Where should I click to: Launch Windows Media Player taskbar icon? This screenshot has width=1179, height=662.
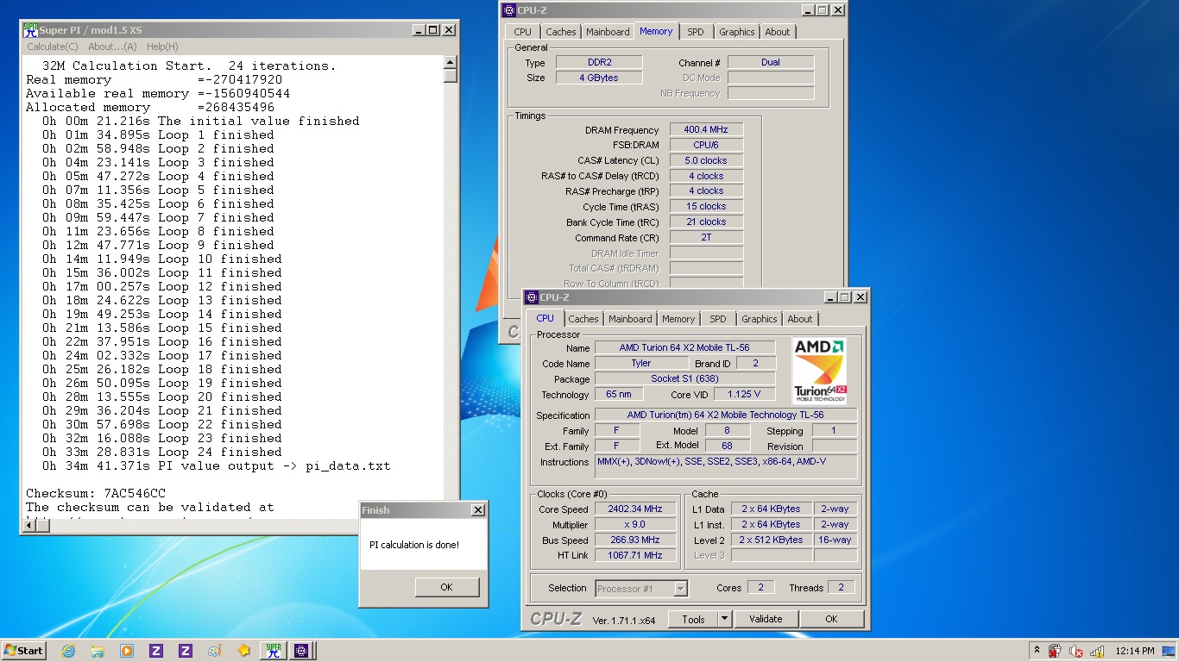[127, 651]
